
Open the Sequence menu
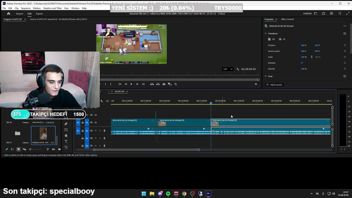(x=26, y=8)
